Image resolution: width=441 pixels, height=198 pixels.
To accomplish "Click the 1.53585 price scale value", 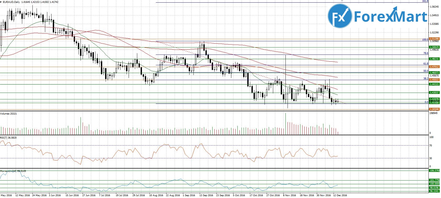I will [434, 24].
